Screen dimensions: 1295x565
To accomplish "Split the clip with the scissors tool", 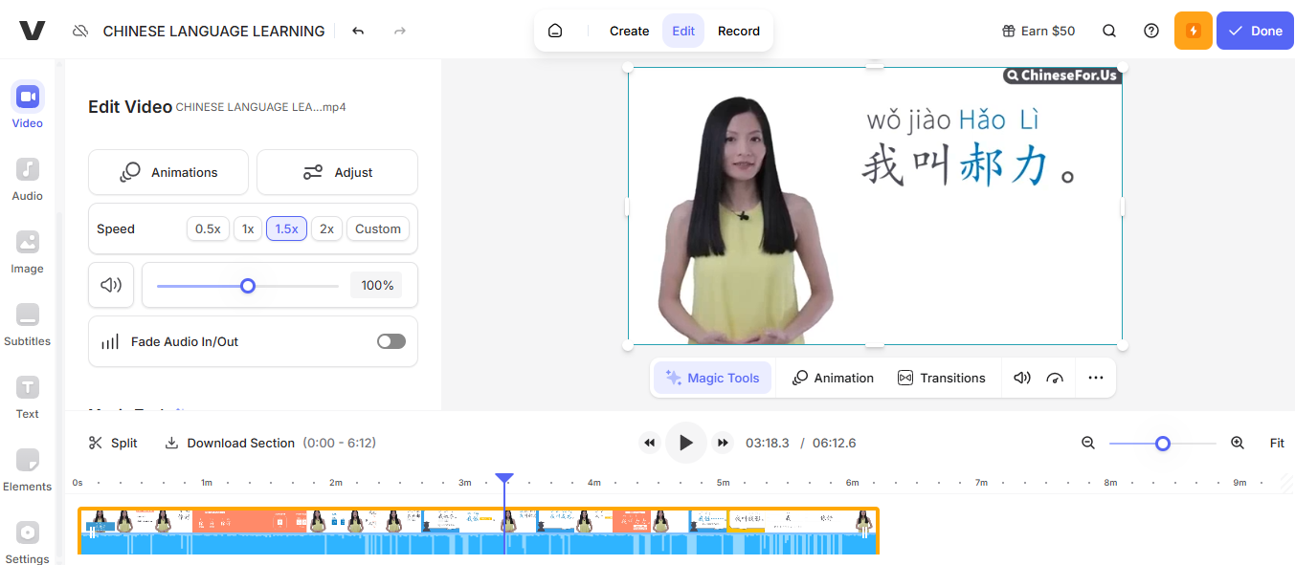I will tap(112, 443).
